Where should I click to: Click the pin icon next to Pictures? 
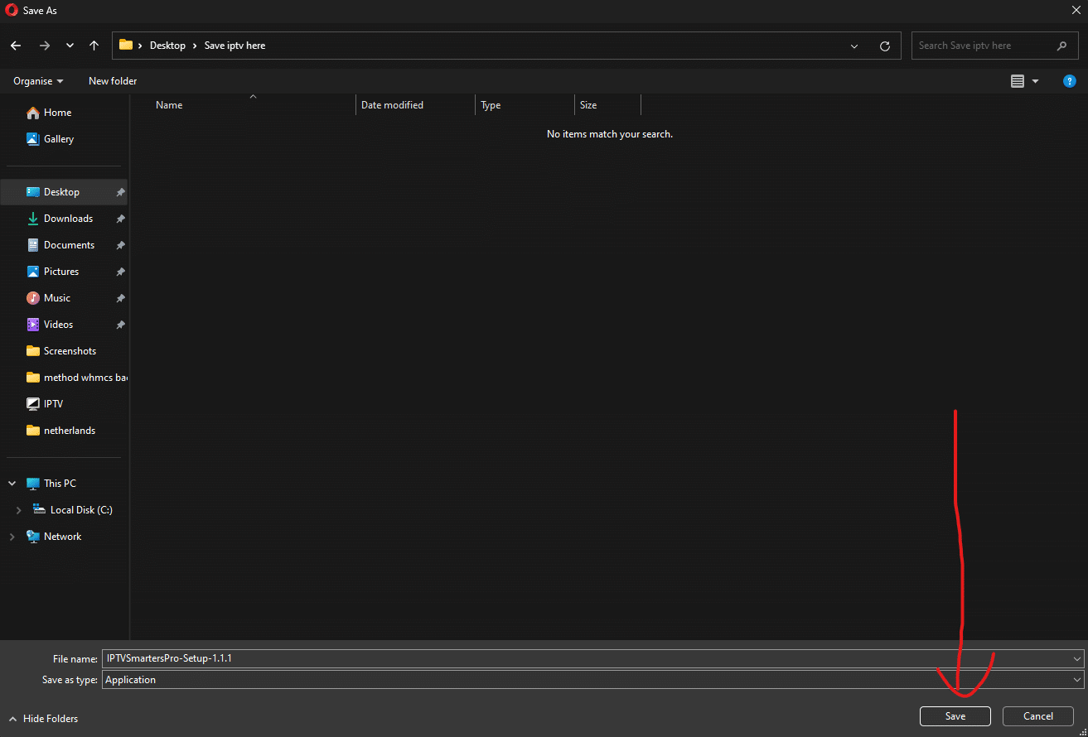[x=120, y=272]
